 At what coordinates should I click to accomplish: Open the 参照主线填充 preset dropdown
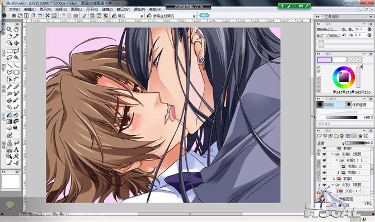coord(194,16)
